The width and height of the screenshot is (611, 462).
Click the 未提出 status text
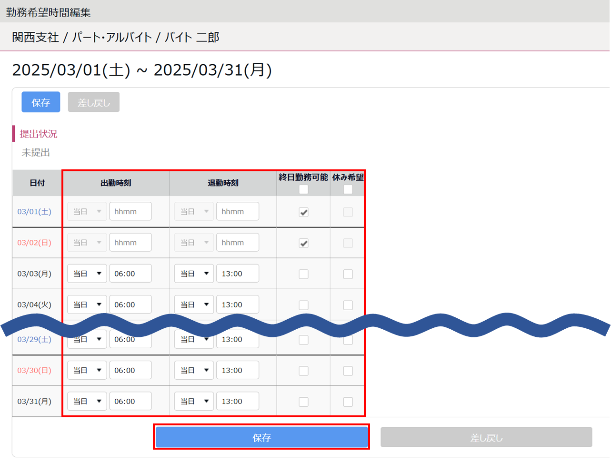click(36, 152)
